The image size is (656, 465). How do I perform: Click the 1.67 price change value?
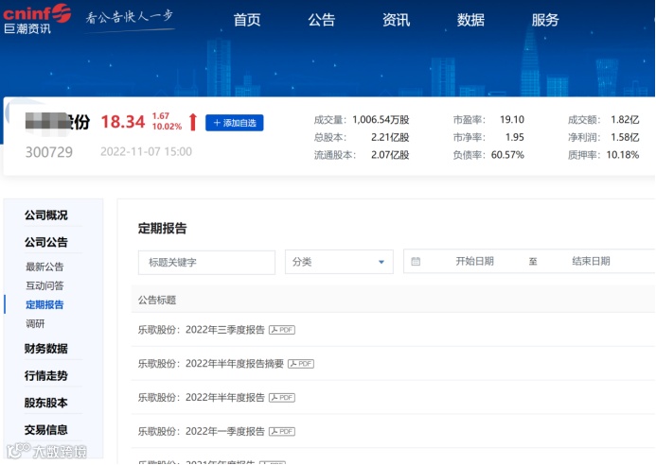tap(161, 116)
